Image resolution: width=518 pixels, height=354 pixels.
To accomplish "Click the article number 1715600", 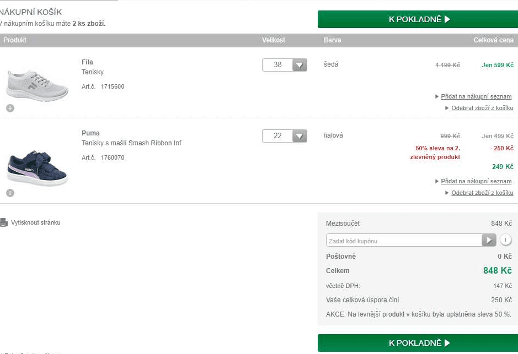I will coord(113,86).
